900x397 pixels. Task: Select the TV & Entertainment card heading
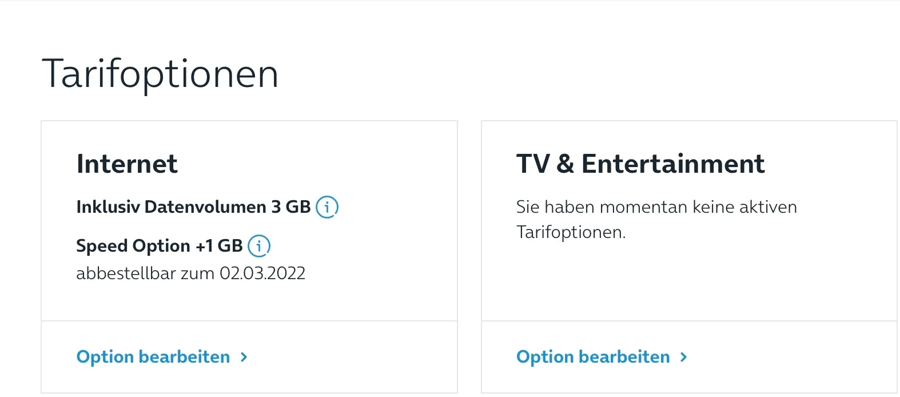pos(640,164)
